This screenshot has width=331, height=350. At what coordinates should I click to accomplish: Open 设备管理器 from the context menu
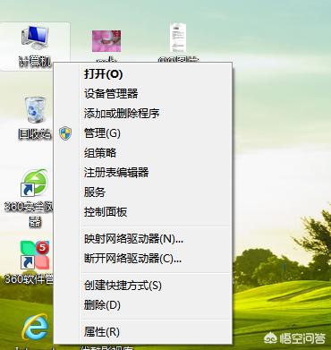coord(143,94)
